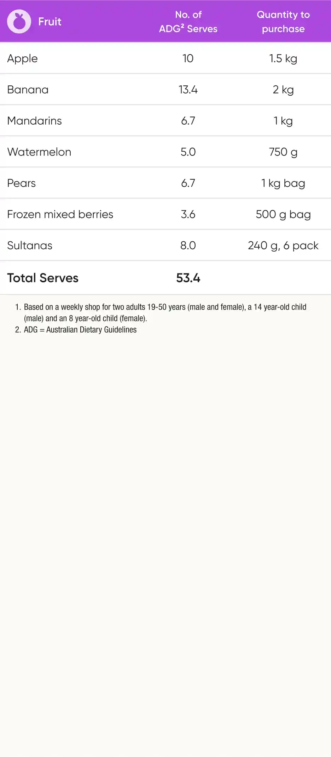Click the purple fruit icon in header
This screenshot has height=757, width=331.
click(19, 22)
